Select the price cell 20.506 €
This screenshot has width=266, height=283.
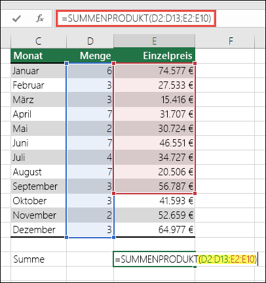coord(154,172)
